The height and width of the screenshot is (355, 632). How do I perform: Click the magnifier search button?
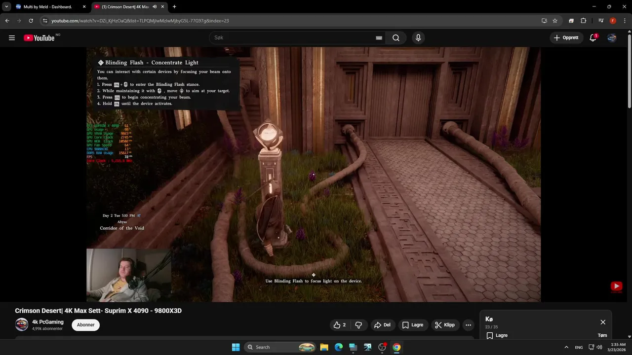coord(396,38)
